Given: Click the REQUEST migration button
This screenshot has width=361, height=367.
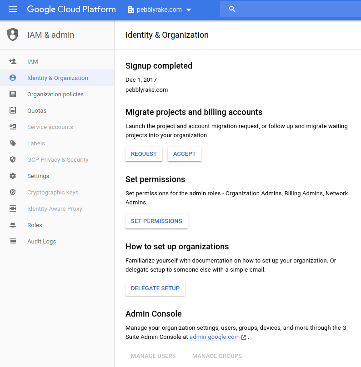Looking at the screenshot, I should tap(144, 154).
